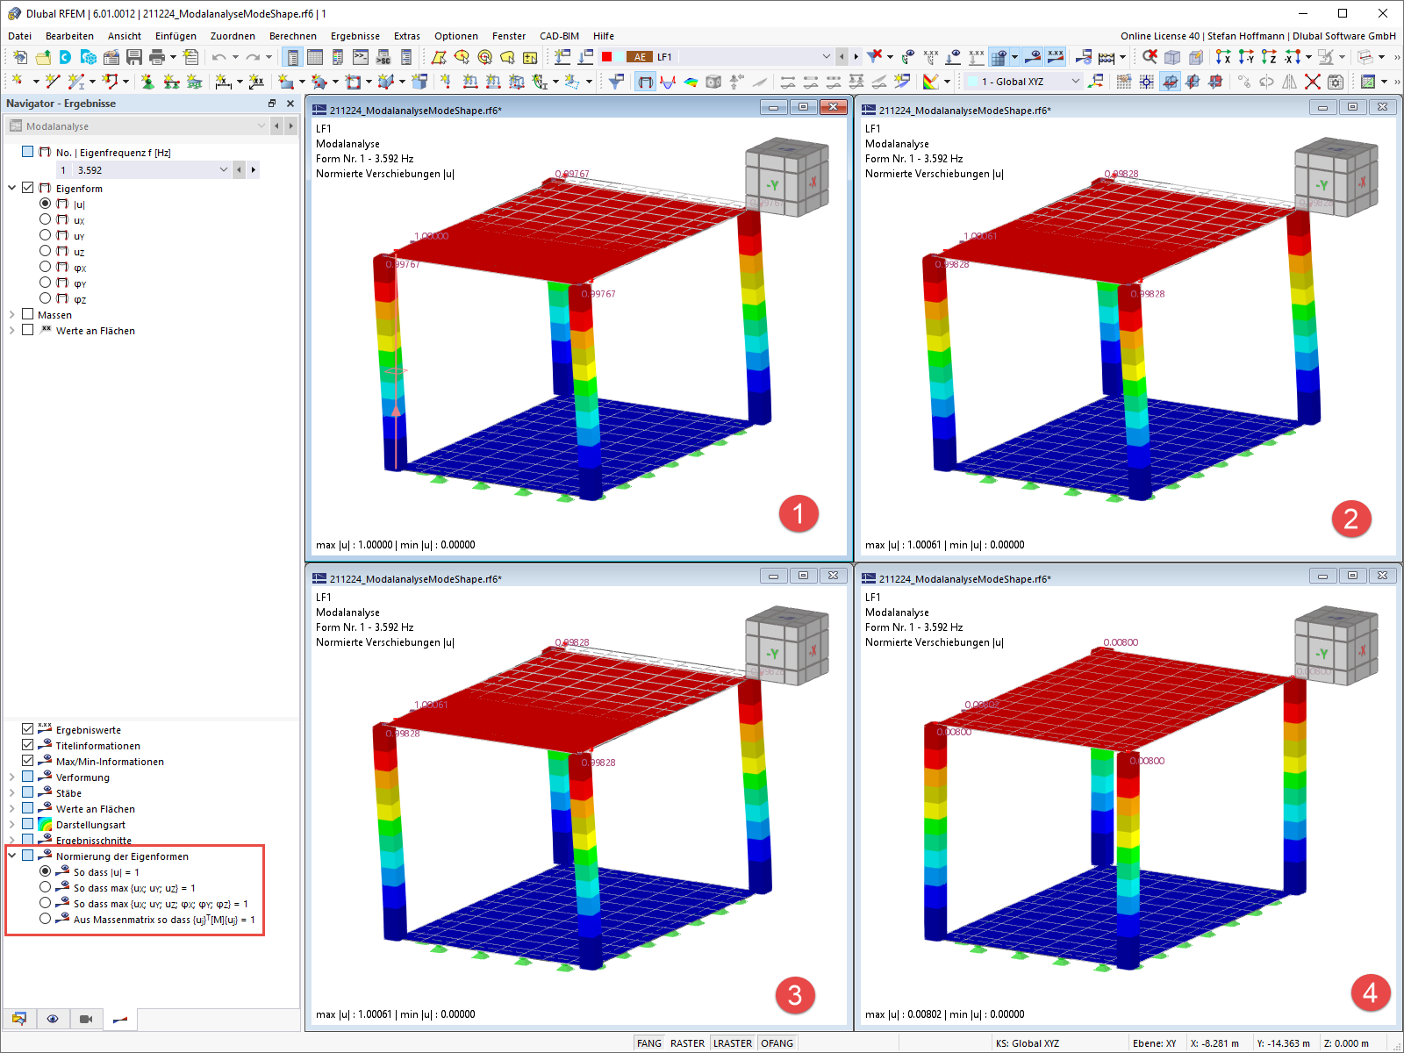
Task: Uncheck the Titelinformationen checkbox
Action: [x=26, y=745]
